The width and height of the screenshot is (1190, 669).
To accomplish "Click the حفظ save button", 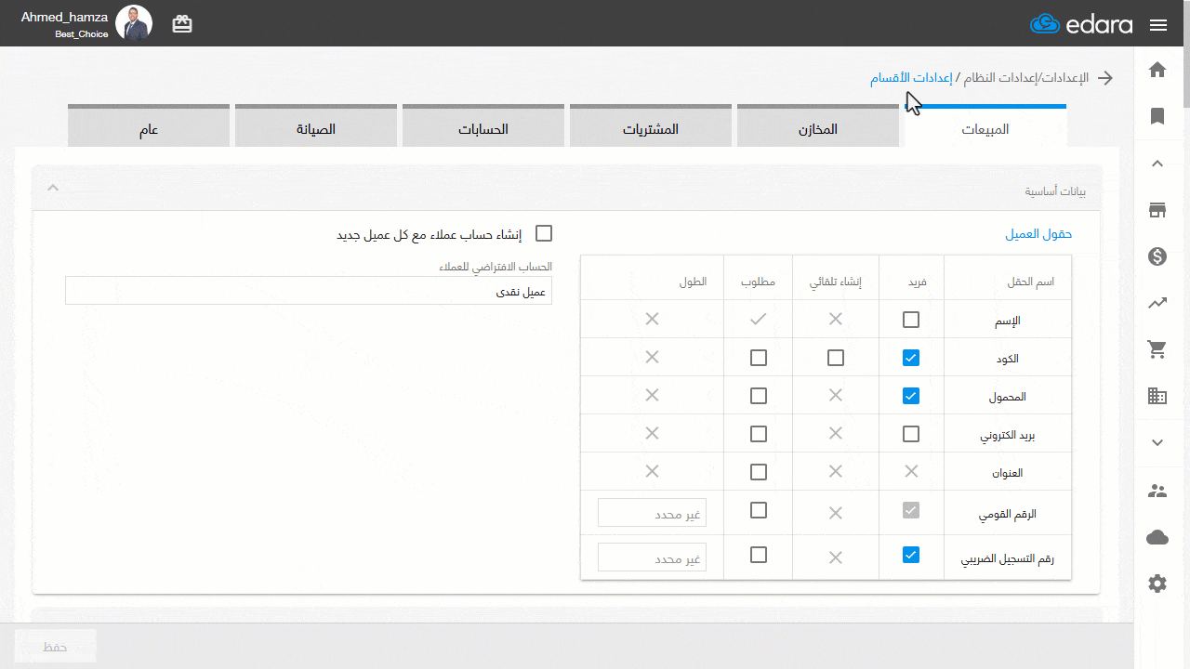I will (56, 647).
